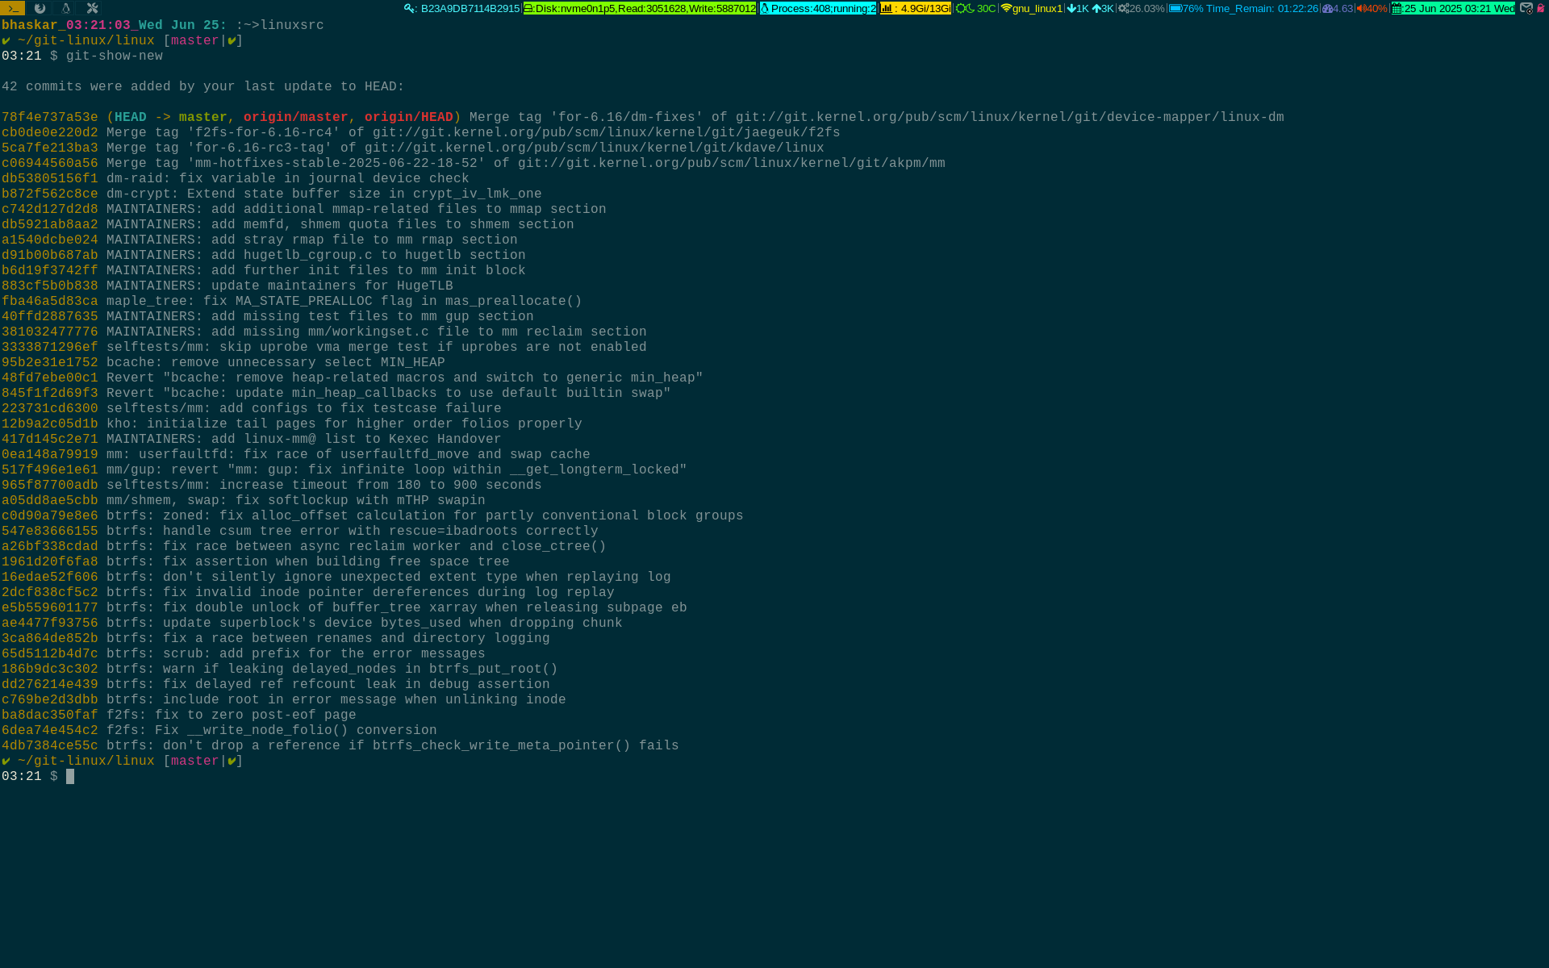Click commit ba8dac350faf f2fs post-eof line
Screen dimensions: 1549x968
point(179,715)
